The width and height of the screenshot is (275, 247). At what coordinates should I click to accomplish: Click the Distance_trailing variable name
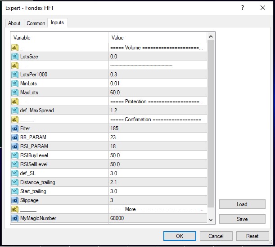(x=38, y=182)
